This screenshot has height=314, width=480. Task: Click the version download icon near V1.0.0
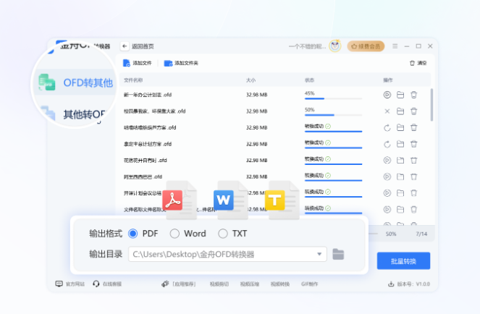click(391, 284)
